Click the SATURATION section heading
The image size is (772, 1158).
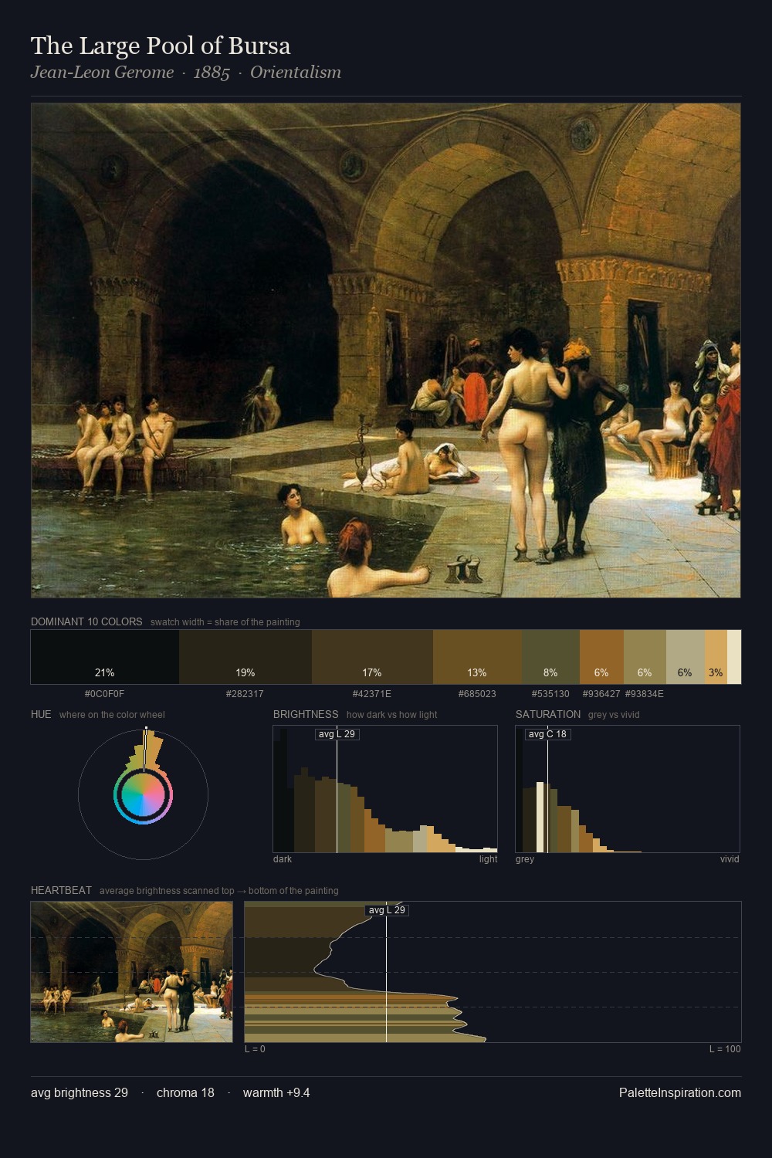548,714
